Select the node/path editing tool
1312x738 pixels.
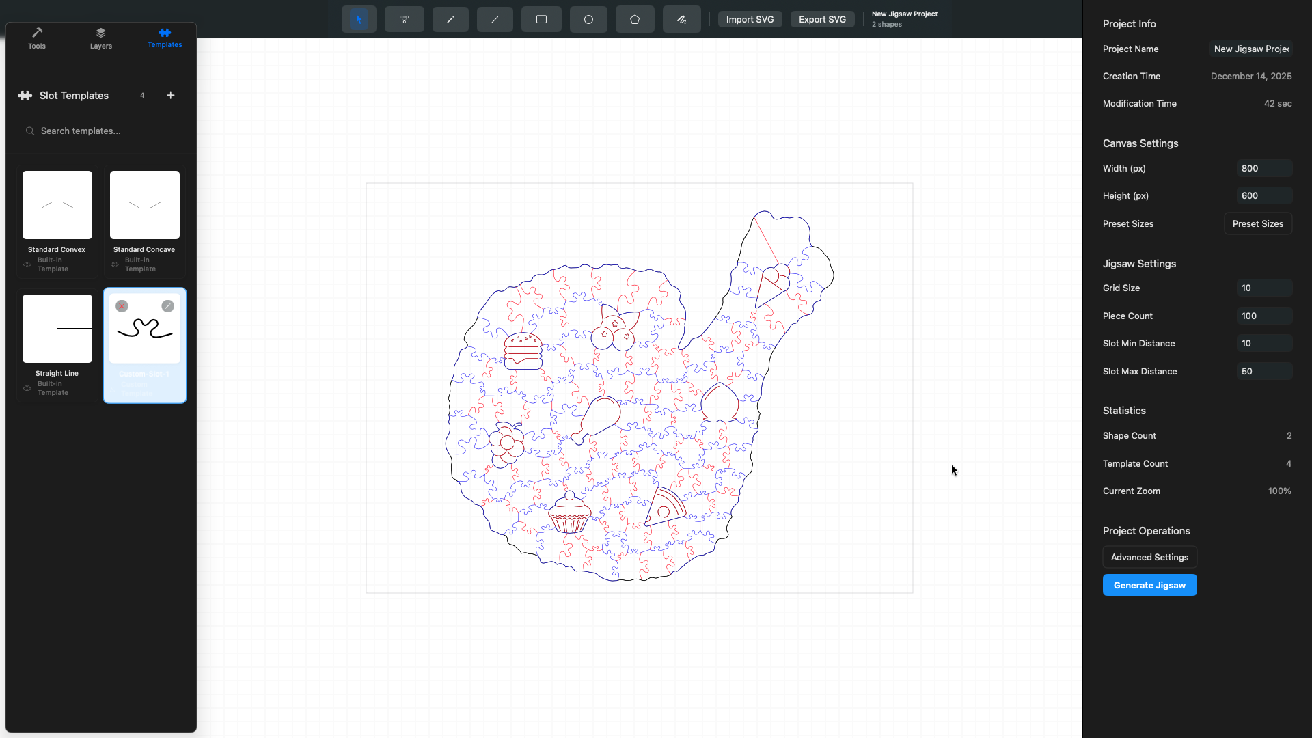(405, 19)
